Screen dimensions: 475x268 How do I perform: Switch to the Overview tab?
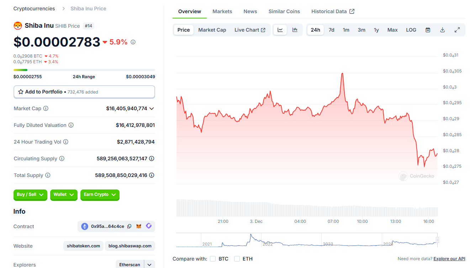click(190, 11)
